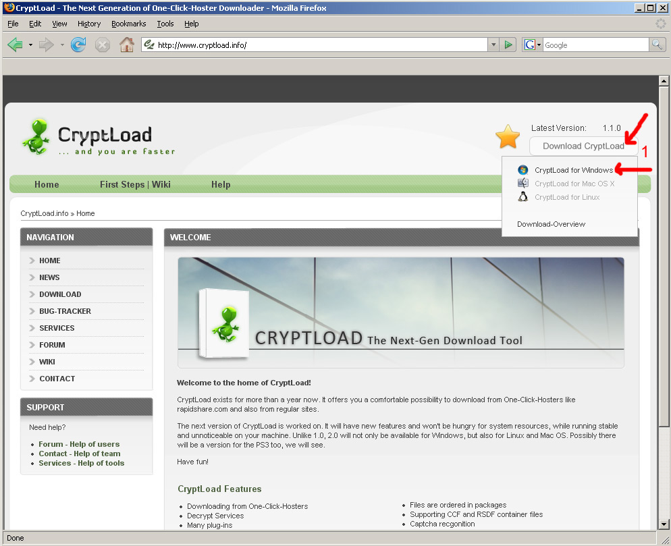Image resolution: width=671 pixels, height=546 pixels.
Task: Click the green Go arrow beside address bar
Action: pos(508,45)
